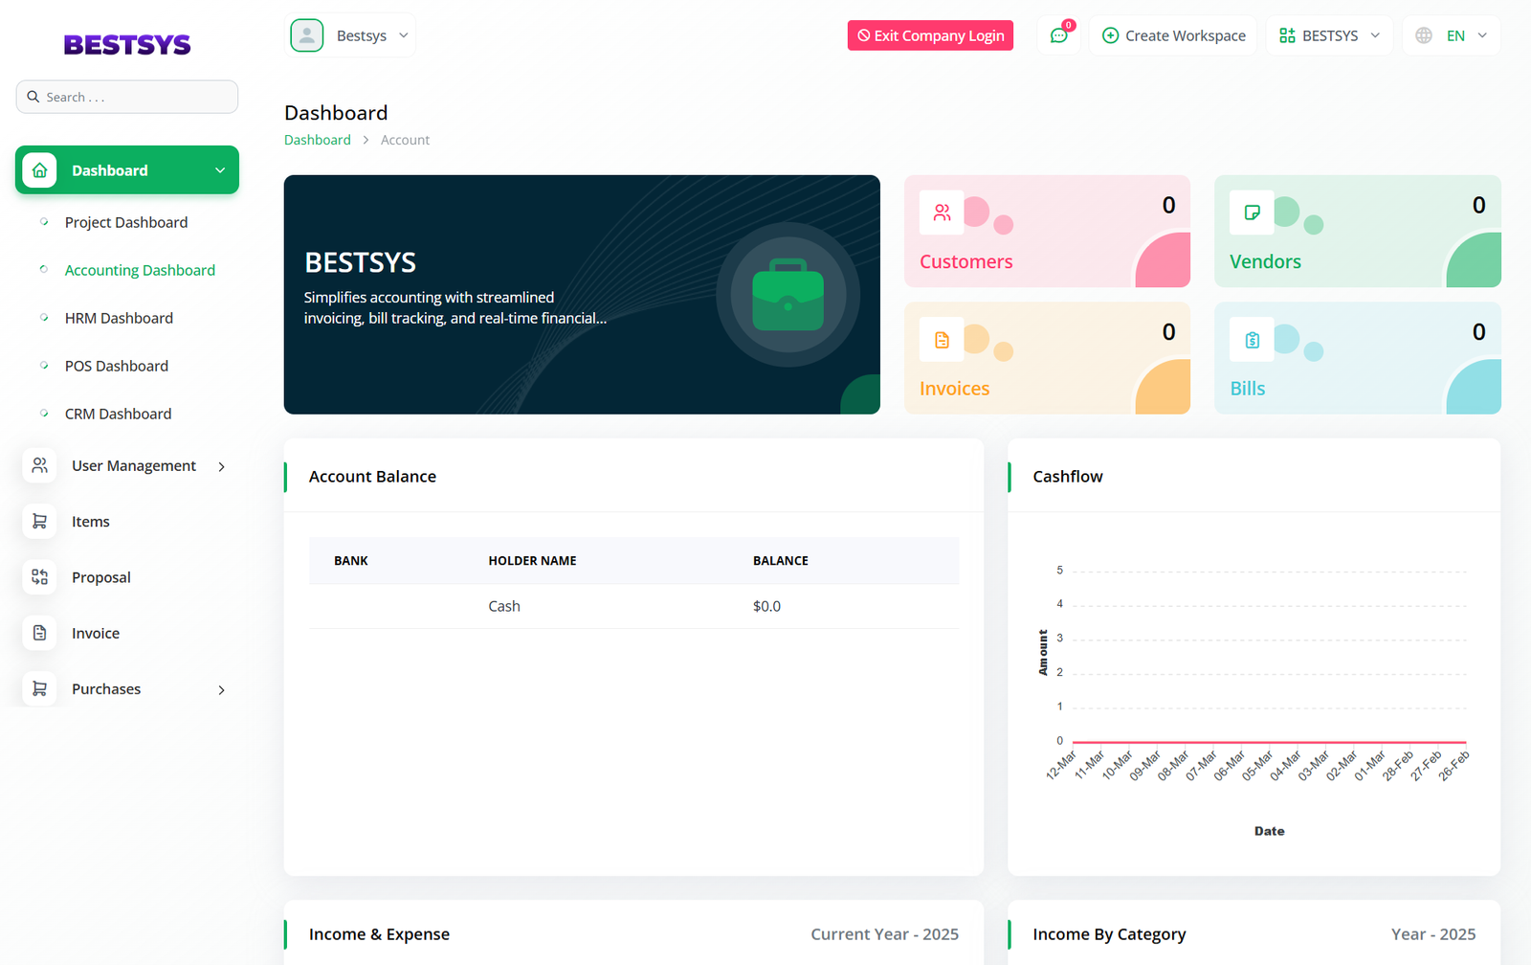
Task: Open CRM Dashboard
Action: [119, 414]
